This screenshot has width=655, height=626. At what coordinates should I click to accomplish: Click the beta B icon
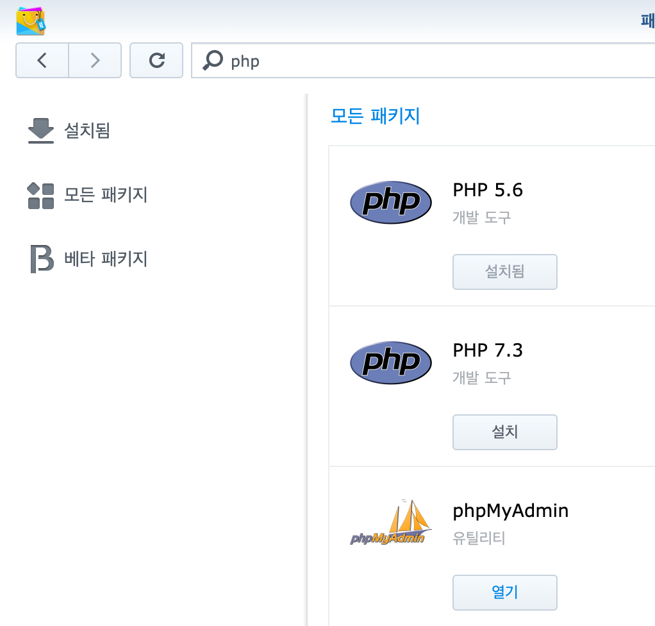pyautogui.click(x=42, y=259)
